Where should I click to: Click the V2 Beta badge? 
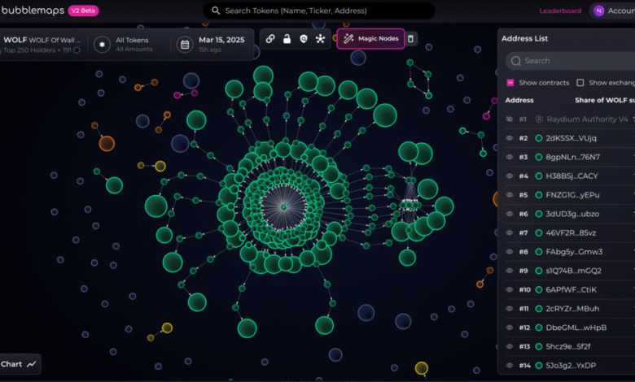(x=83, y=11)
